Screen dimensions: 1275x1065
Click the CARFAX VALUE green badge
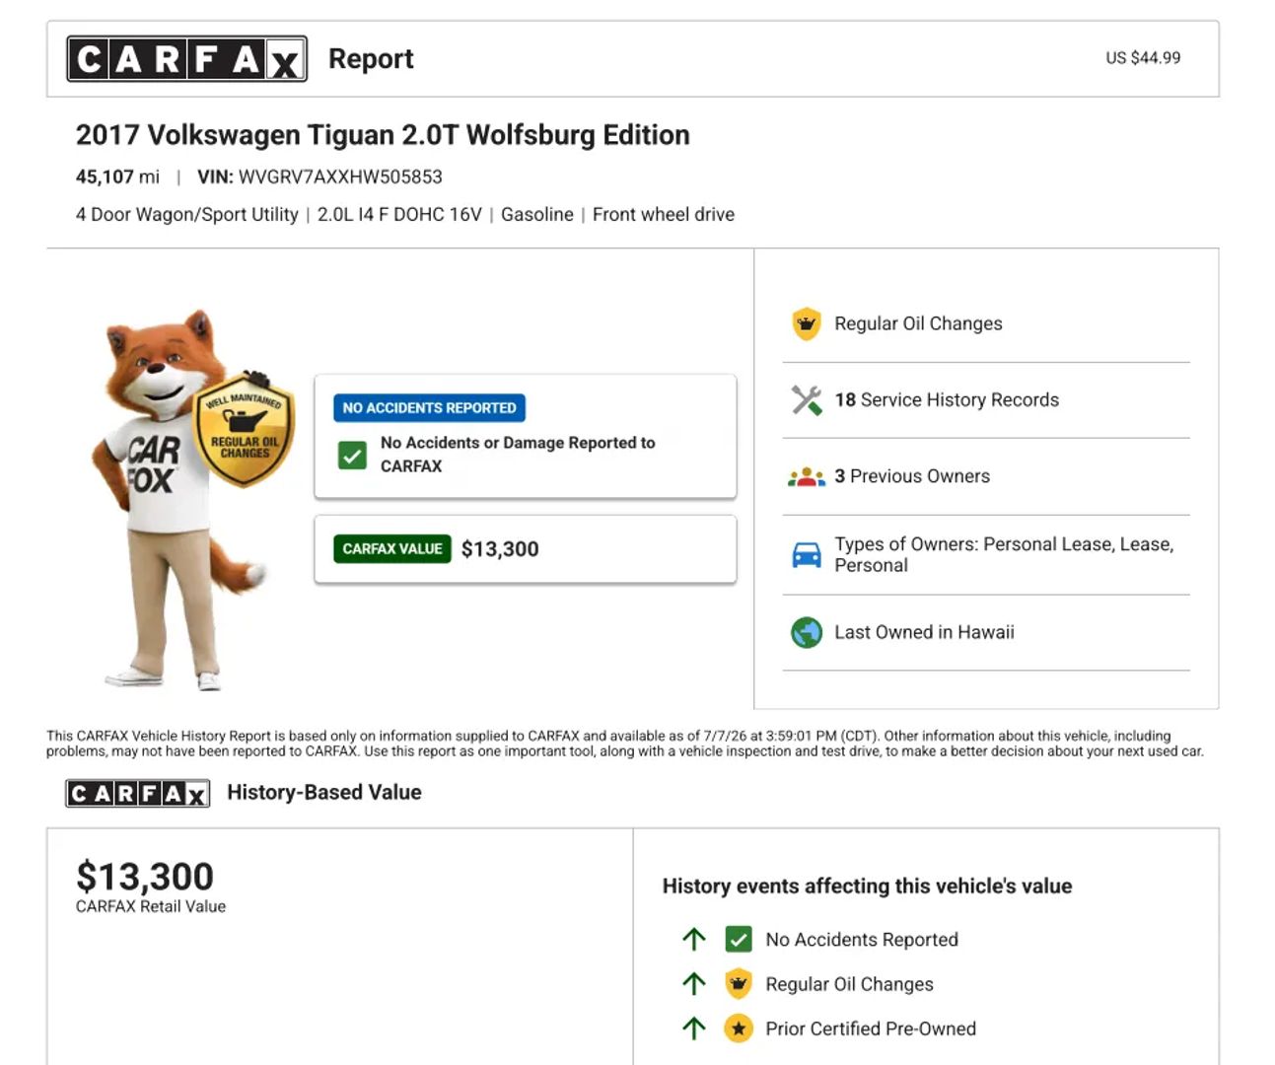[392, 549]
